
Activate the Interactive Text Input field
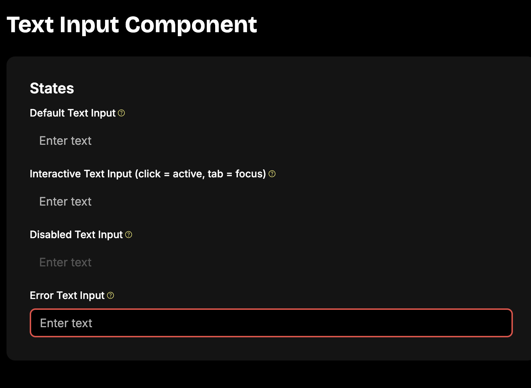coord(271,201)
